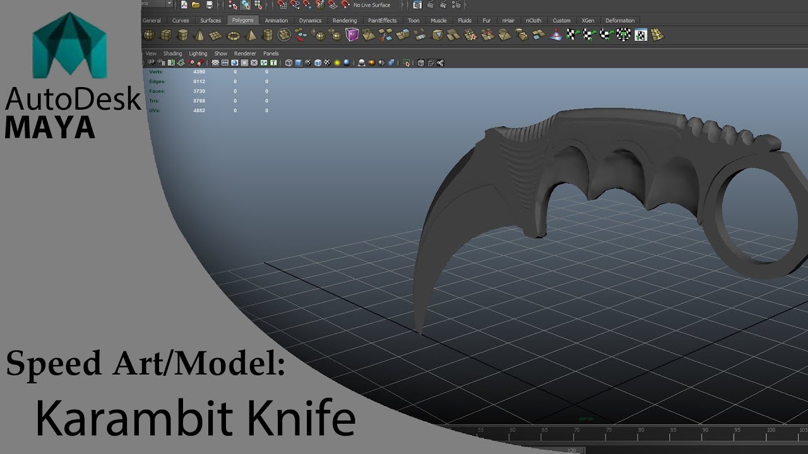The image size is (808, 454).
Task: Toggle textured display checkered sphere icon
Action: pyautogui.click(x=327, y=62)
